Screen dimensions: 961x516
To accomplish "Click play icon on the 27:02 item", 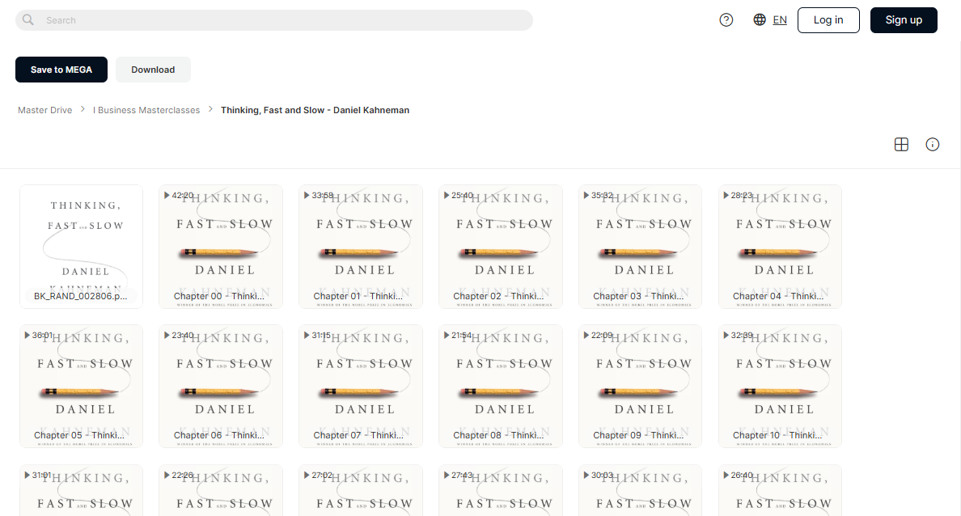I will (x=307, y=475).
